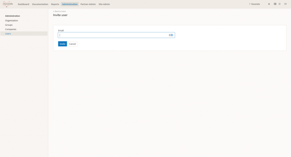Open Companies in the sidebar
Viewport: 291px width, 157px height.
[11, 29]
